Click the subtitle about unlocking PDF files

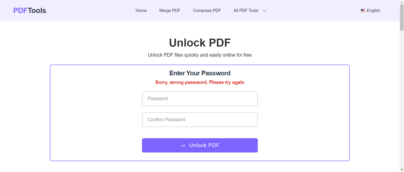[200, 55]
